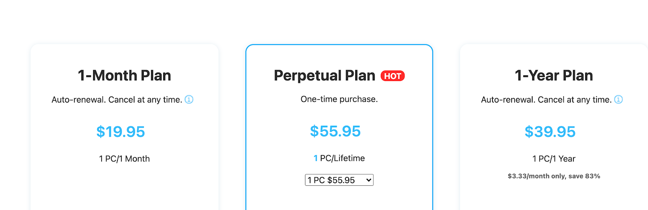Click the $19.95 price

click(x=121, y=132)
